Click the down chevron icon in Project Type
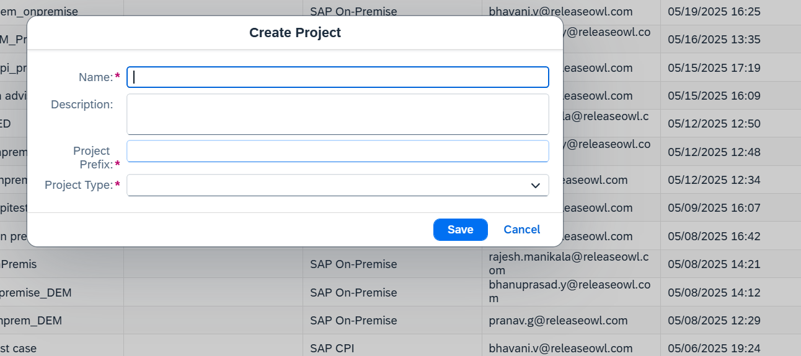Screen dimensions: 801x356 (x=536, y=186)
